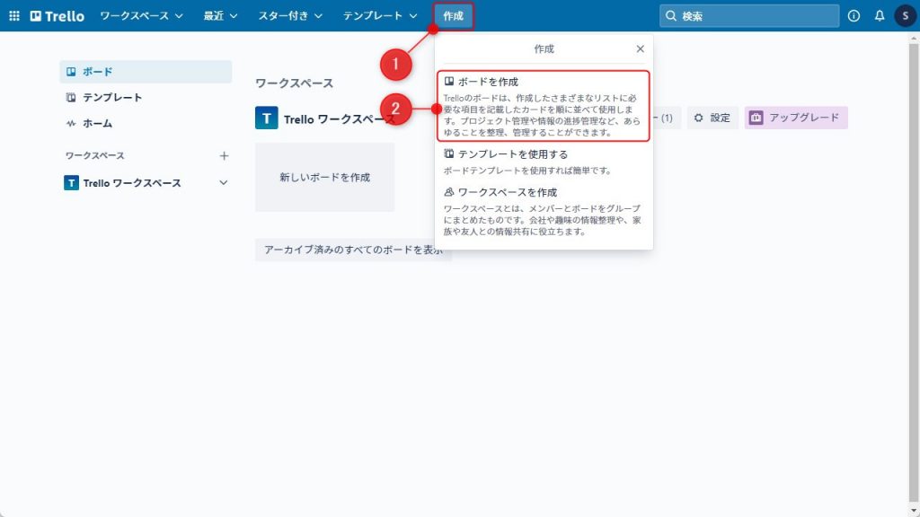This screenshot has height=517, width=920.
Task: Click the アップグレード button
Action: pos(796,118)
